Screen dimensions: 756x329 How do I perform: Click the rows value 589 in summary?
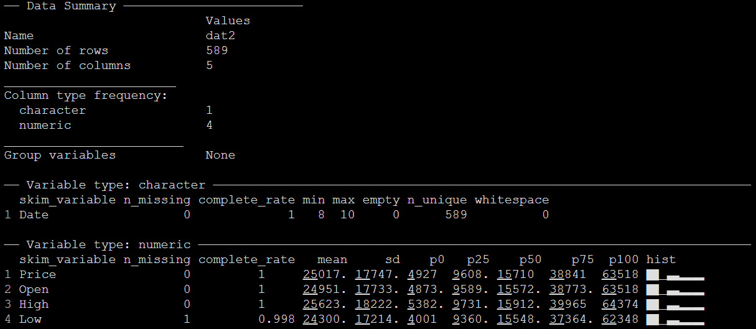(217, 51)
